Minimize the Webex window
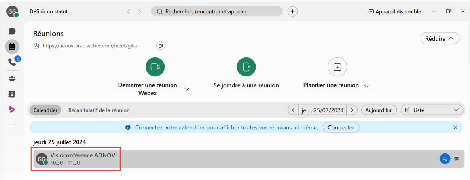This screenshot has height=180, width=470. [434, 11]
